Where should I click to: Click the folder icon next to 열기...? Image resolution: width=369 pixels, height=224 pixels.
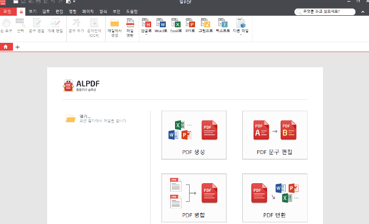[70, 118]
